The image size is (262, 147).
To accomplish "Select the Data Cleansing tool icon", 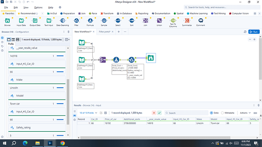I will pyautogui.click(x=63, y=21).
